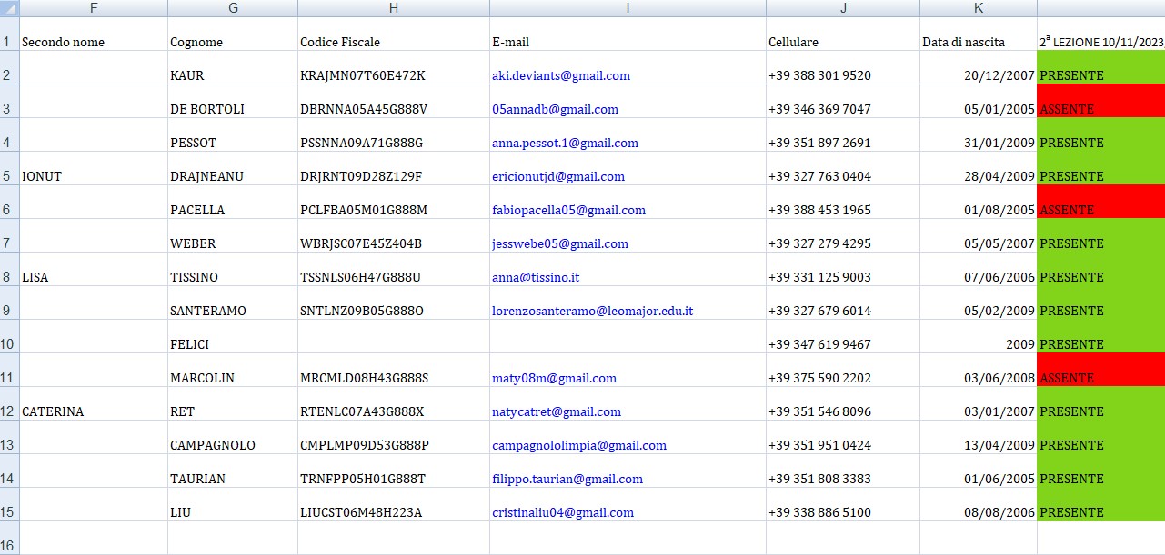The image size is (1165, 555).
Task: Open email link anna@tissino.it
Action: coord(536,277)
